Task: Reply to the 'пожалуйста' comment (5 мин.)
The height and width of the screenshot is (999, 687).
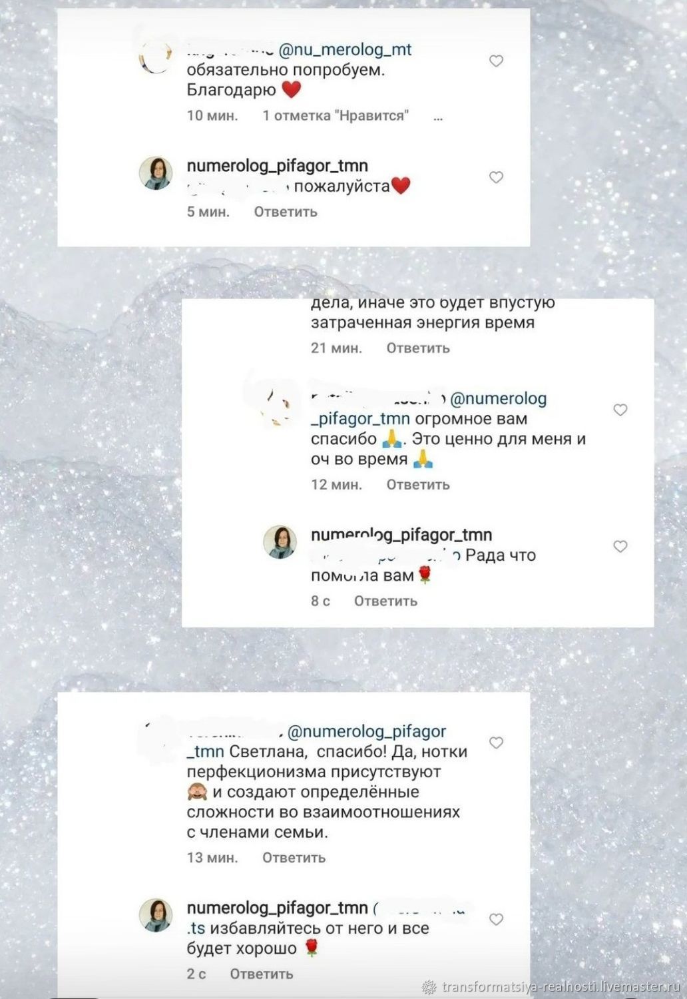Action: click(286, 212)
